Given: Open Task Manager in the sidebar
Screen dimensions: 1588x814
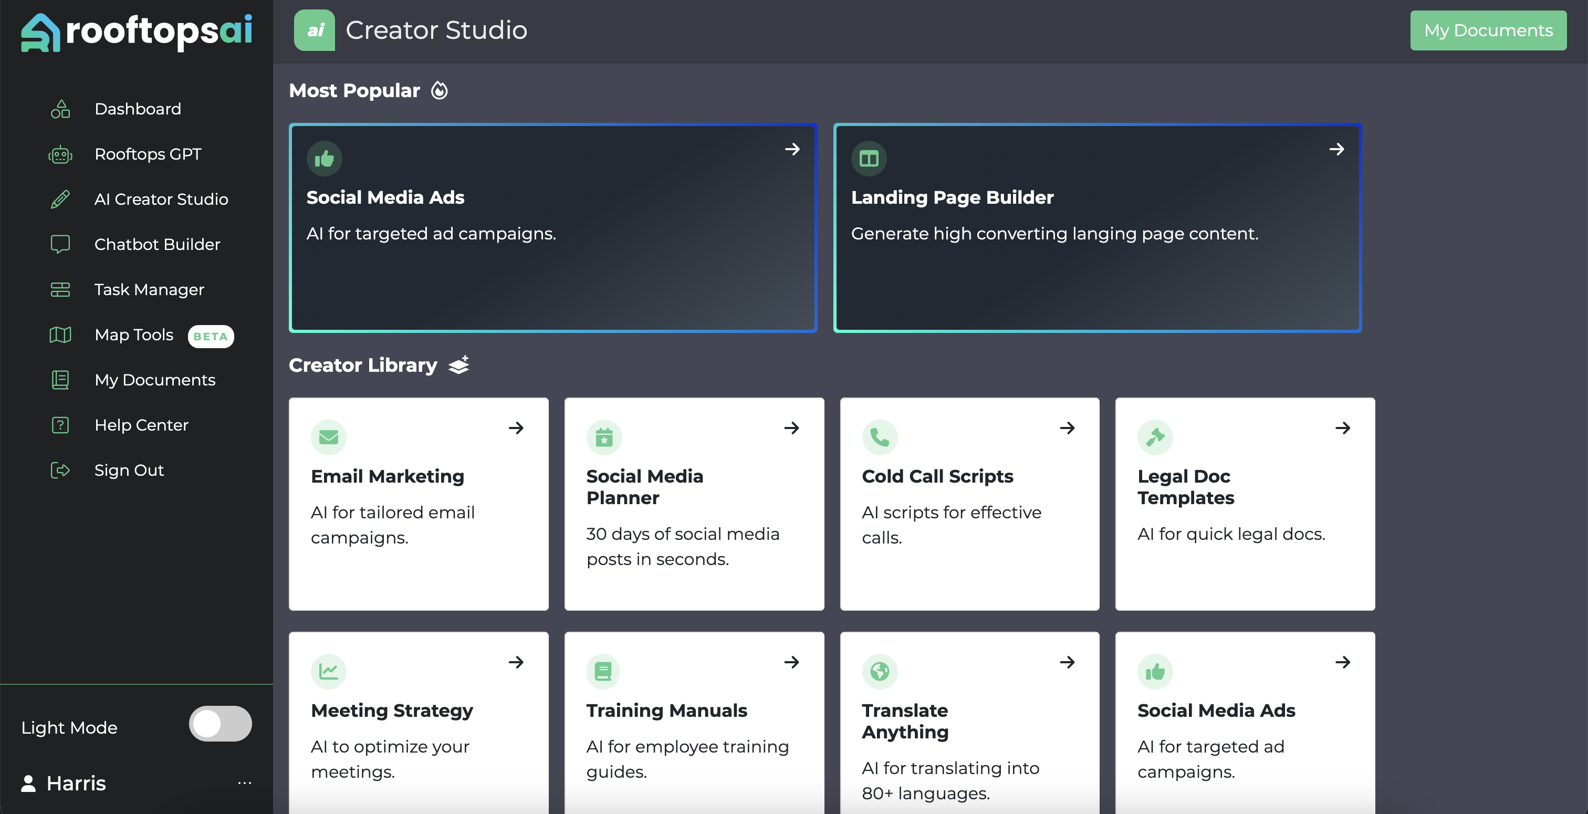Looking at the screenshot, I should [149, 289].
